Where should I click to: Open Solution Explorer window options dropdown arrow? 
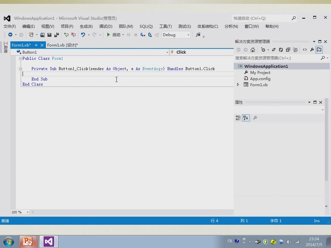point(314,42)
